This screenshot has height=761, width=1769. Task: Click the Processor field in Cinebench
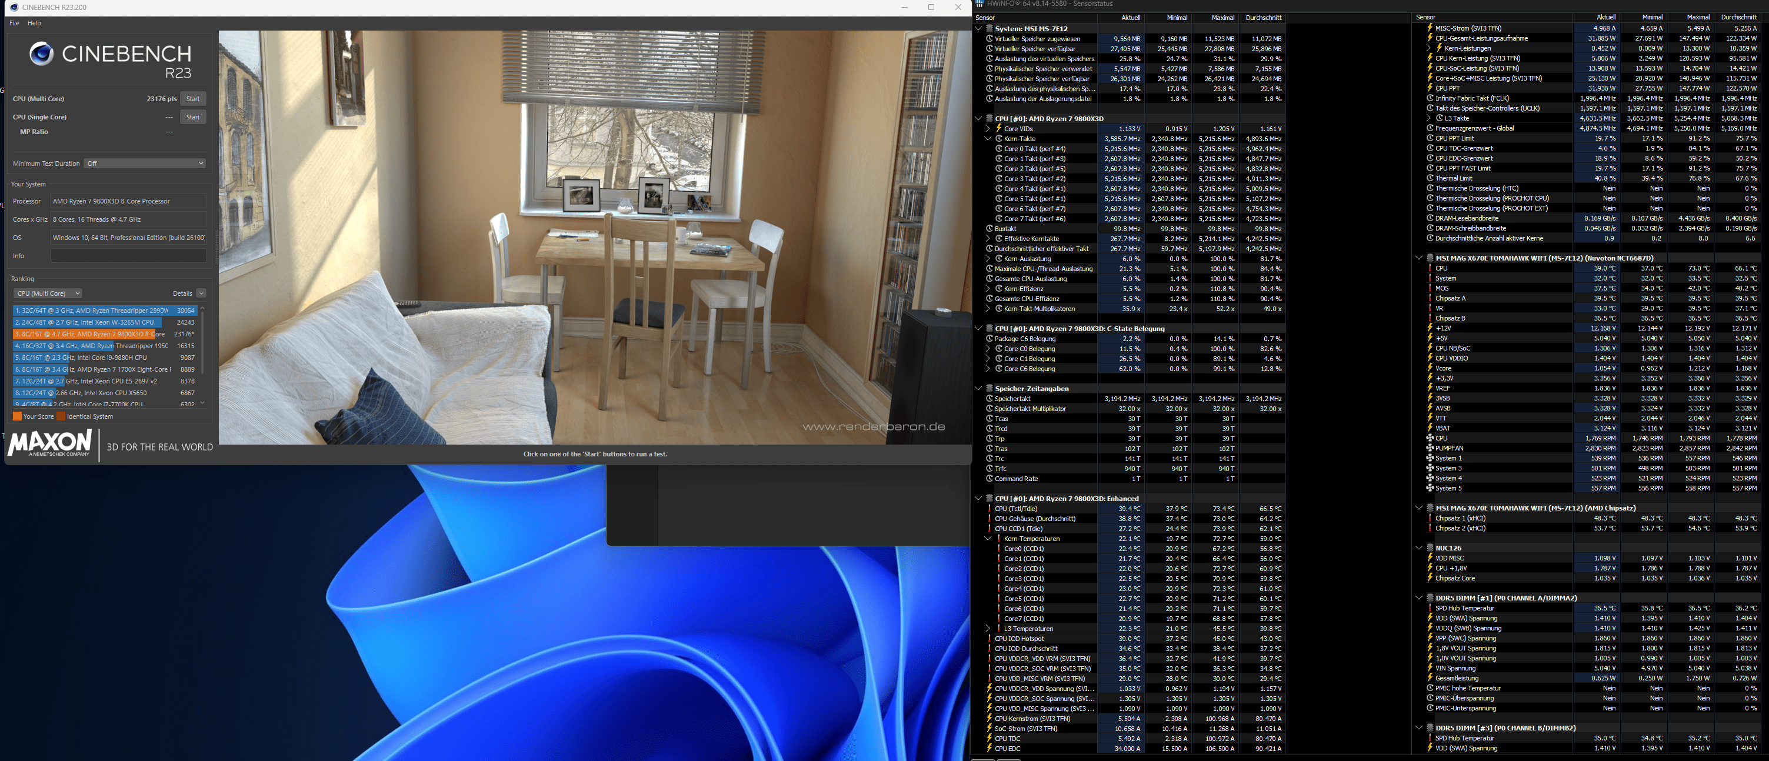pos(128,201)
